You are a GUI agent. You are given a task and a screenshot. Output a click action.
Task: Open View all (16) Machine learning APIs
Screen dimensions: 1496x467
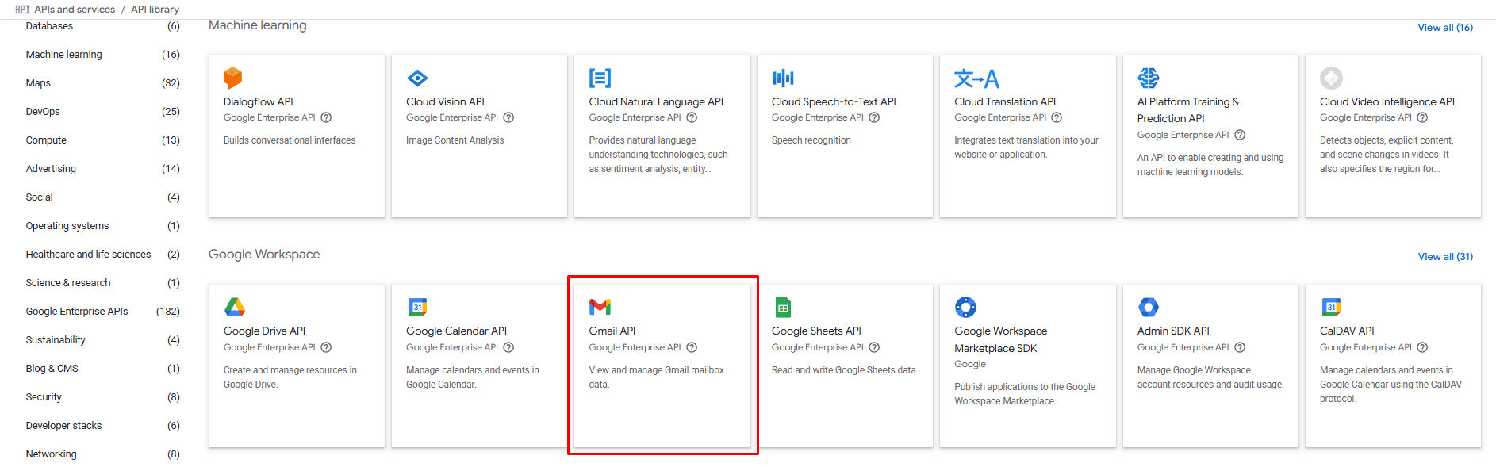click(1444, 28)
